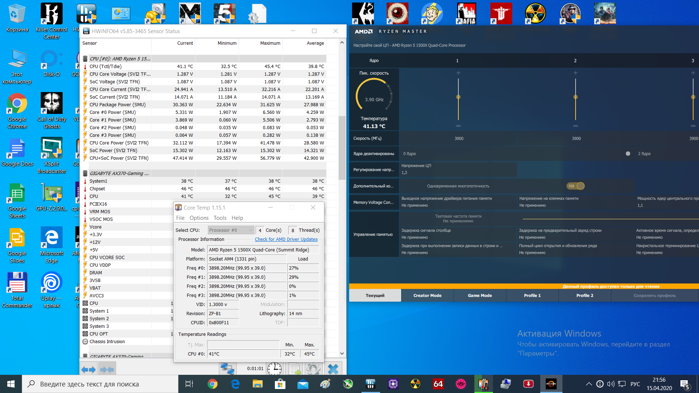
Task: Click blue X close sensors icon
Action: (333, 369)
